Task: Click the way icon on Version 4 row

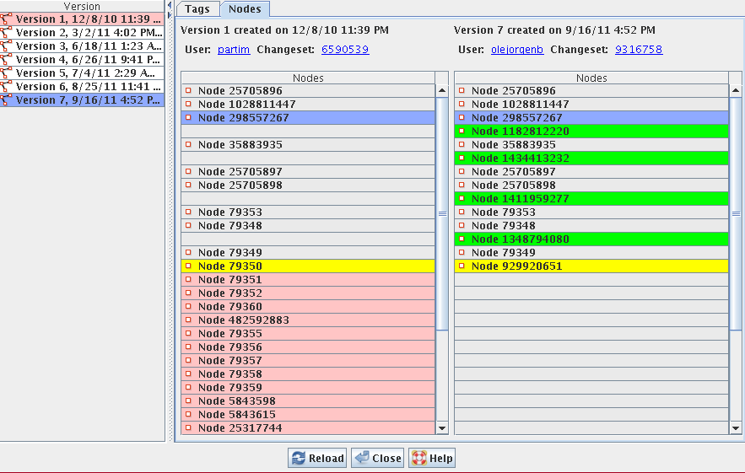Action: coord(7,60)
